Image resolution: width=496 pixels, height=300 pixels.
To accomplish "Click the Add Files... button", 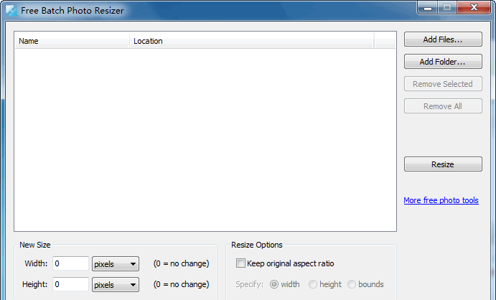I will pyautogui.click(x=443, y=39).
